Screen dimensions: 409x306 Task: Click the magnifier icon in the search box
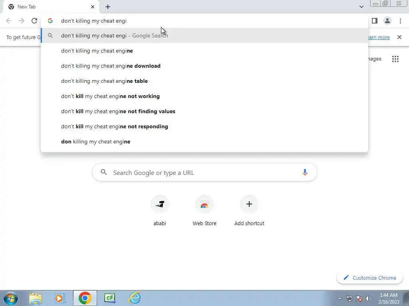pos(104,172)
